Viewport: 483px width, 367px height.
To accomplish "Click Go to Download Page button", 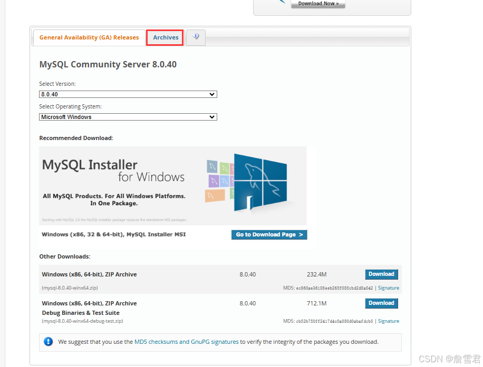I will 269,234.
